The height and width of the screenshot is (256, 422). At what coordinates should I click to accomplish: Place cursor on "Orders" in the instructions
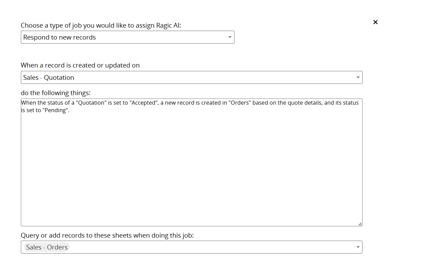pos(241,103)
